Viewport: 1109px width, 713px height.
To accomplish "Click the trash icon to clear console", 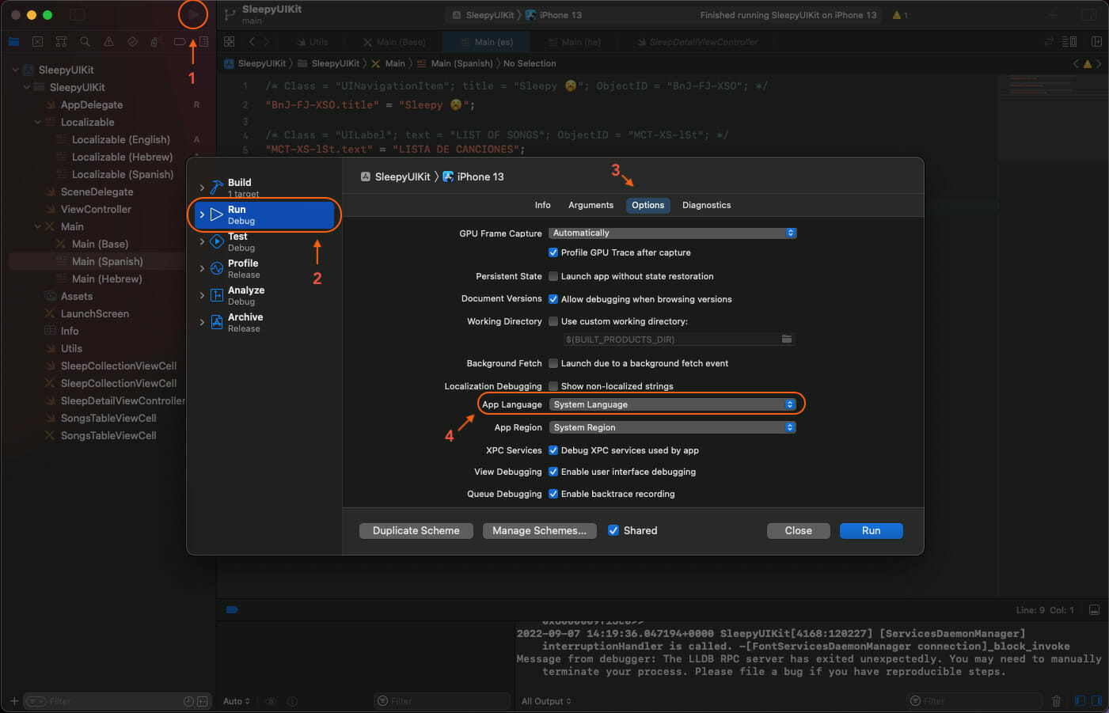I will click(x=1056, y=701).
